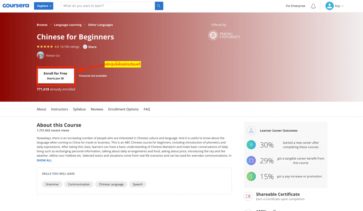Click the Shareable Certificate icon
Image resolution: width=363 pixels, height=211 pixels.
[x=248, y=196]
